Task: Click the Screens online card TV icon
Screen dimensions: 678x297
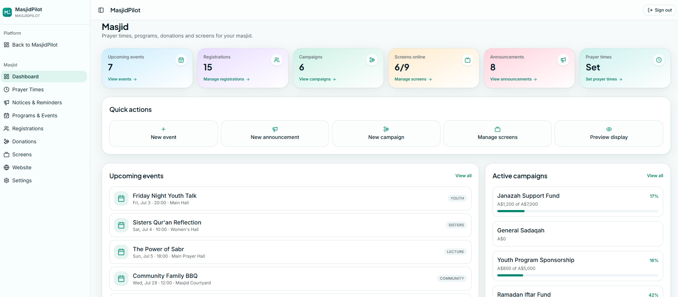Action: (x=468, y=60)
